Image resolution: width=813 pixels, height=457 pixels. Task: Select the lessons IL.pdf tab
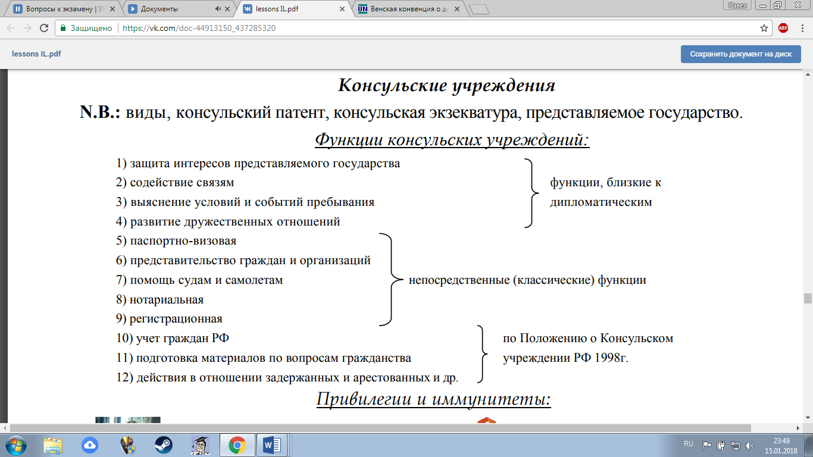pyautogui.click(x=293, y=9)
